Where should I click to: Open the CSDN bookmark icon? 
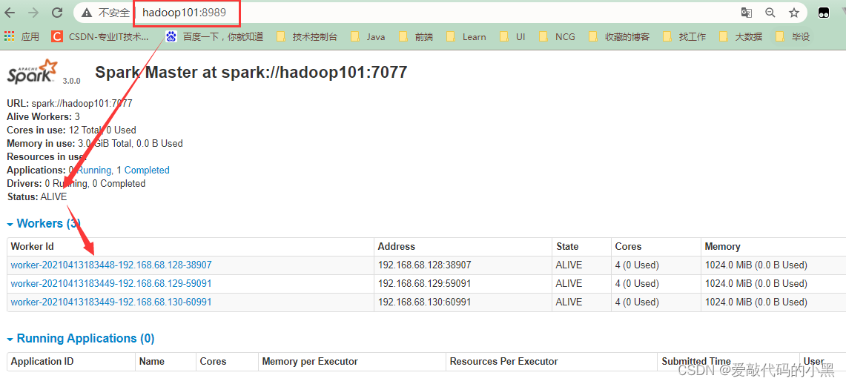[x=56, y=36]
